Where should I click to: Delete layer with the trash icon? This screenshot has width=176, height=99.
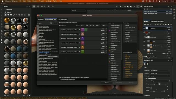point(171,24)
